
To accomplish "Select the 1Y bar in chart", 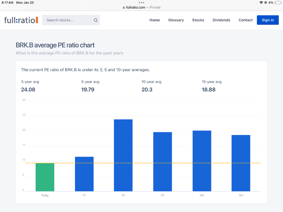I will click(x=84, y=174).
